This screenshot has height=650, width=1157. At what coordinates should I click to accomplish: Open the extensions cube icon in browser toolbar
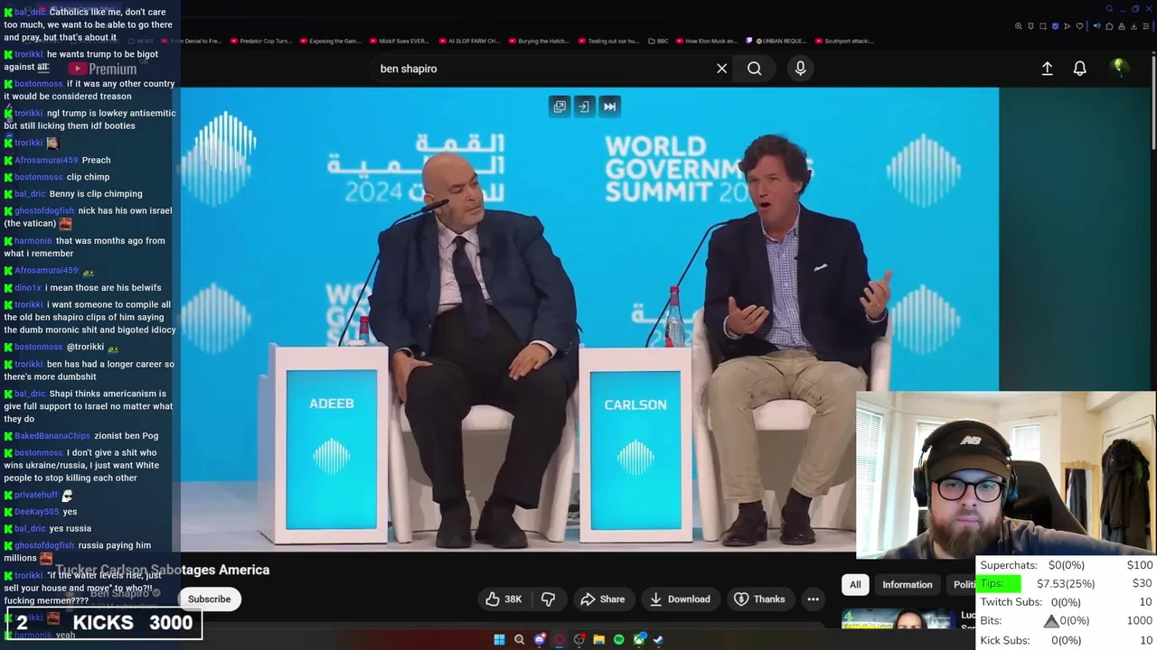point(1109,26)
